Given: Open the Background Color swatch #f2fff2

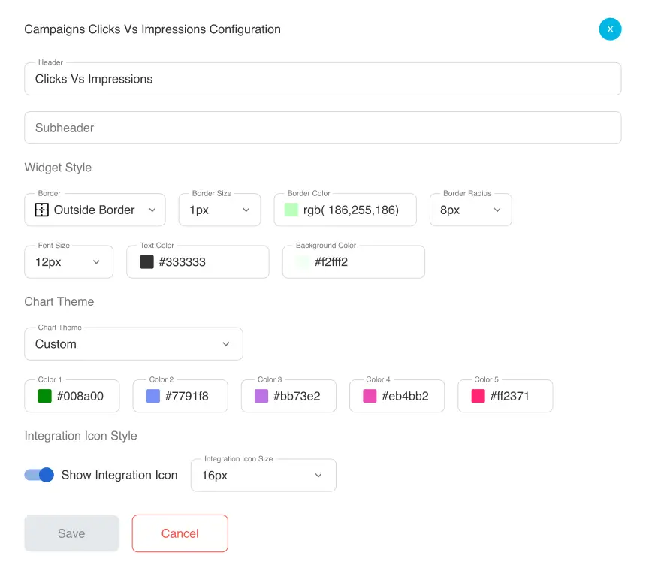Looking at the screenshot, I should pos(303,261).
